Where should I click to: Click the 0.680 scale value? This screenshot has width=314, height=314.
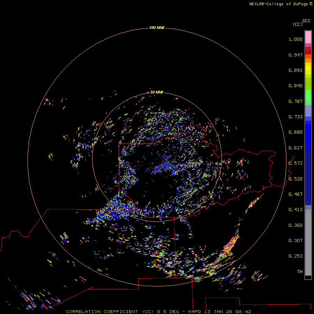point(296,132)
